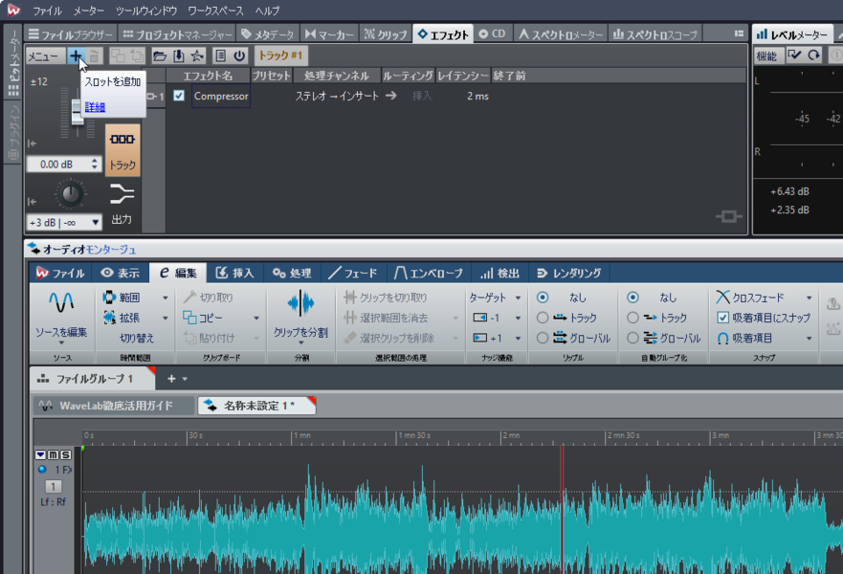Click the メニュー button in the effect panel
The width and height of the screenshot is (843, 574).
click(46, 55)
